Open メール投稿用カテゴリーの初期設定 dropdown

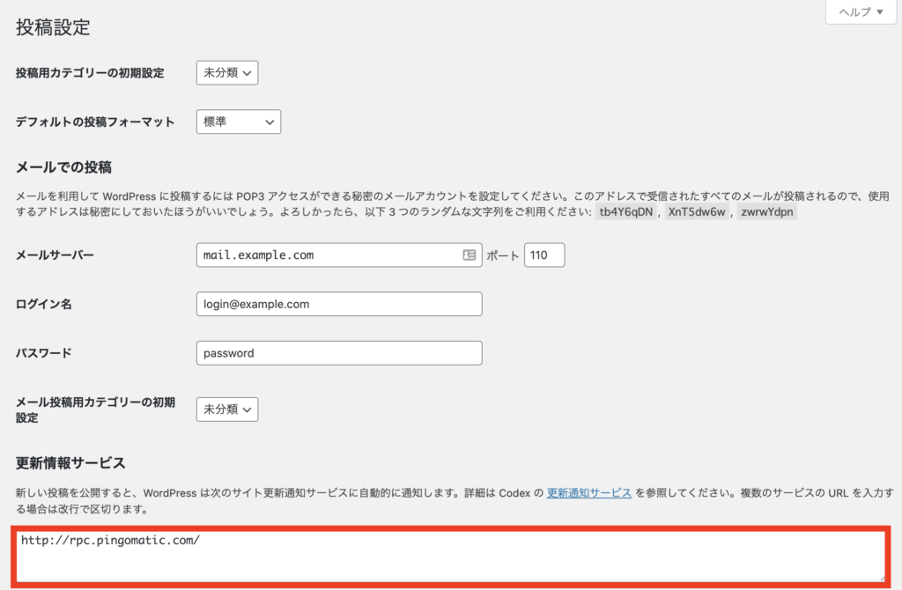(227, 409)
